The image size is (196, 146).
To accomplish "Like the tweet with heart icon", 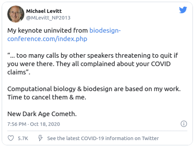I will tap(11, 138).
